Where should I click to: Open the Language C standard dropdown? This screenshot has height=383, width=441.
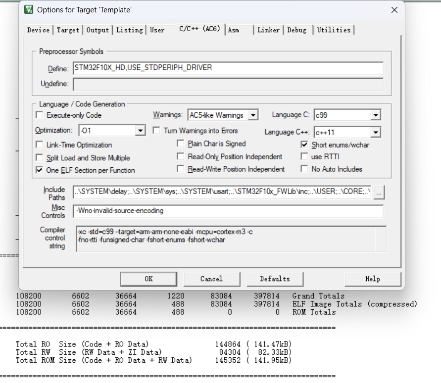click(x=376, y=115)
